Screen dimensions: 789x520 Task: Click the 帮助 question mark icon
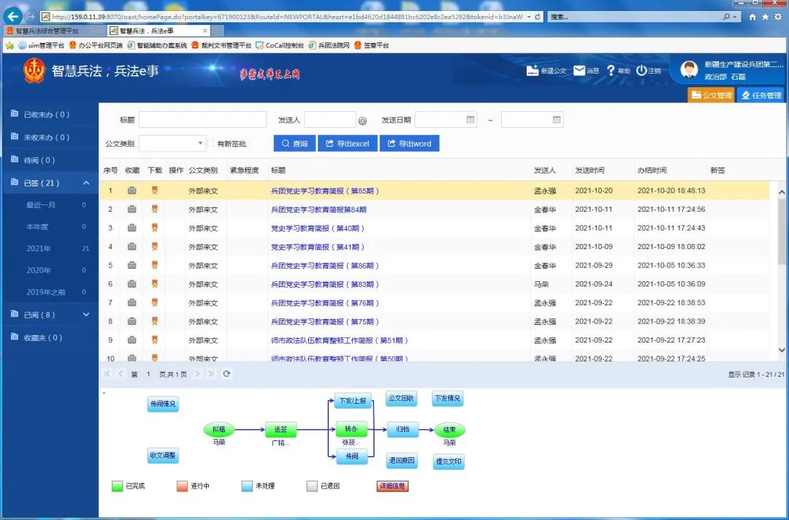coord(611,71)
